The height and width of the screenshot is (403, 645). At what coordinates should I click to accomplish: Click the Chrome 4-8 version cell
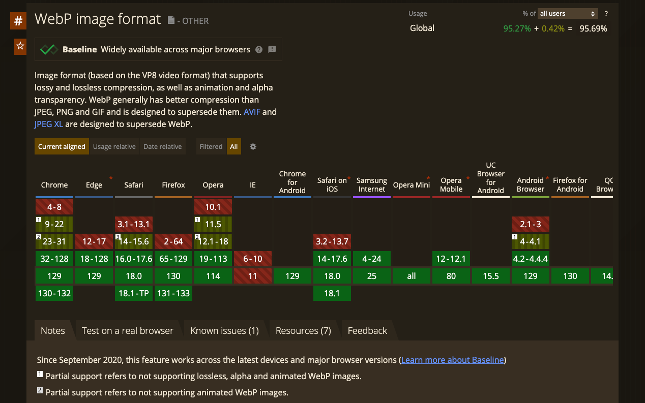[x=54, y=207]
